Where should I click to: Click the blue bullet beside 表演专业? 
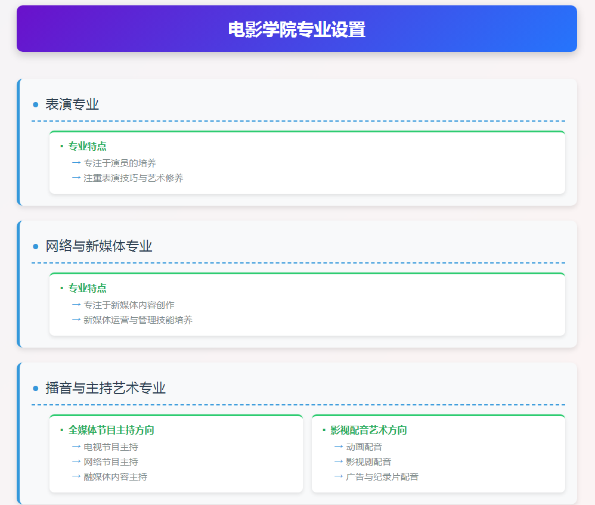pos(36,105)
